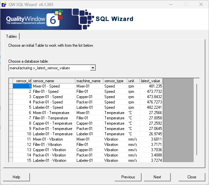Click the latest value 26.9745

151,134
